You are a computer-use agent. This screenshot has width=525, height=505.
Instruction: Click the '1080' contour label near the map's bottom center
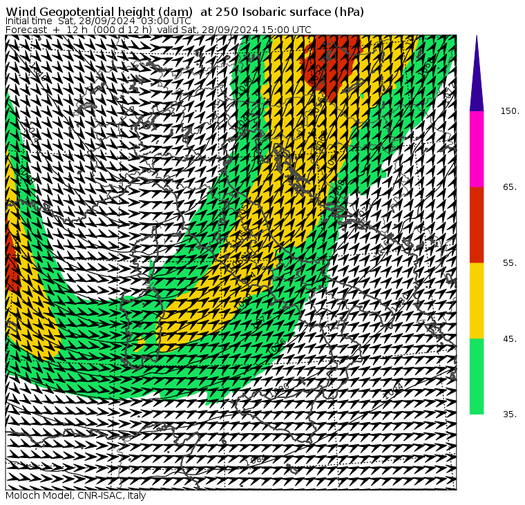279,390
